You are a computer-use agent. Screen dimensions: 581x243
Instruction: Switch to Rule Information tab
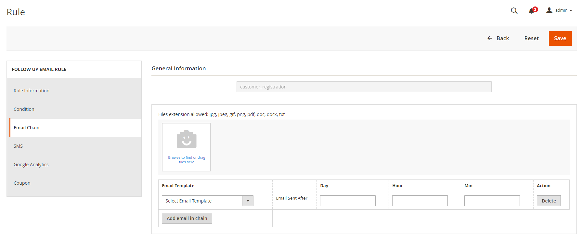click(x=32, y=91)
